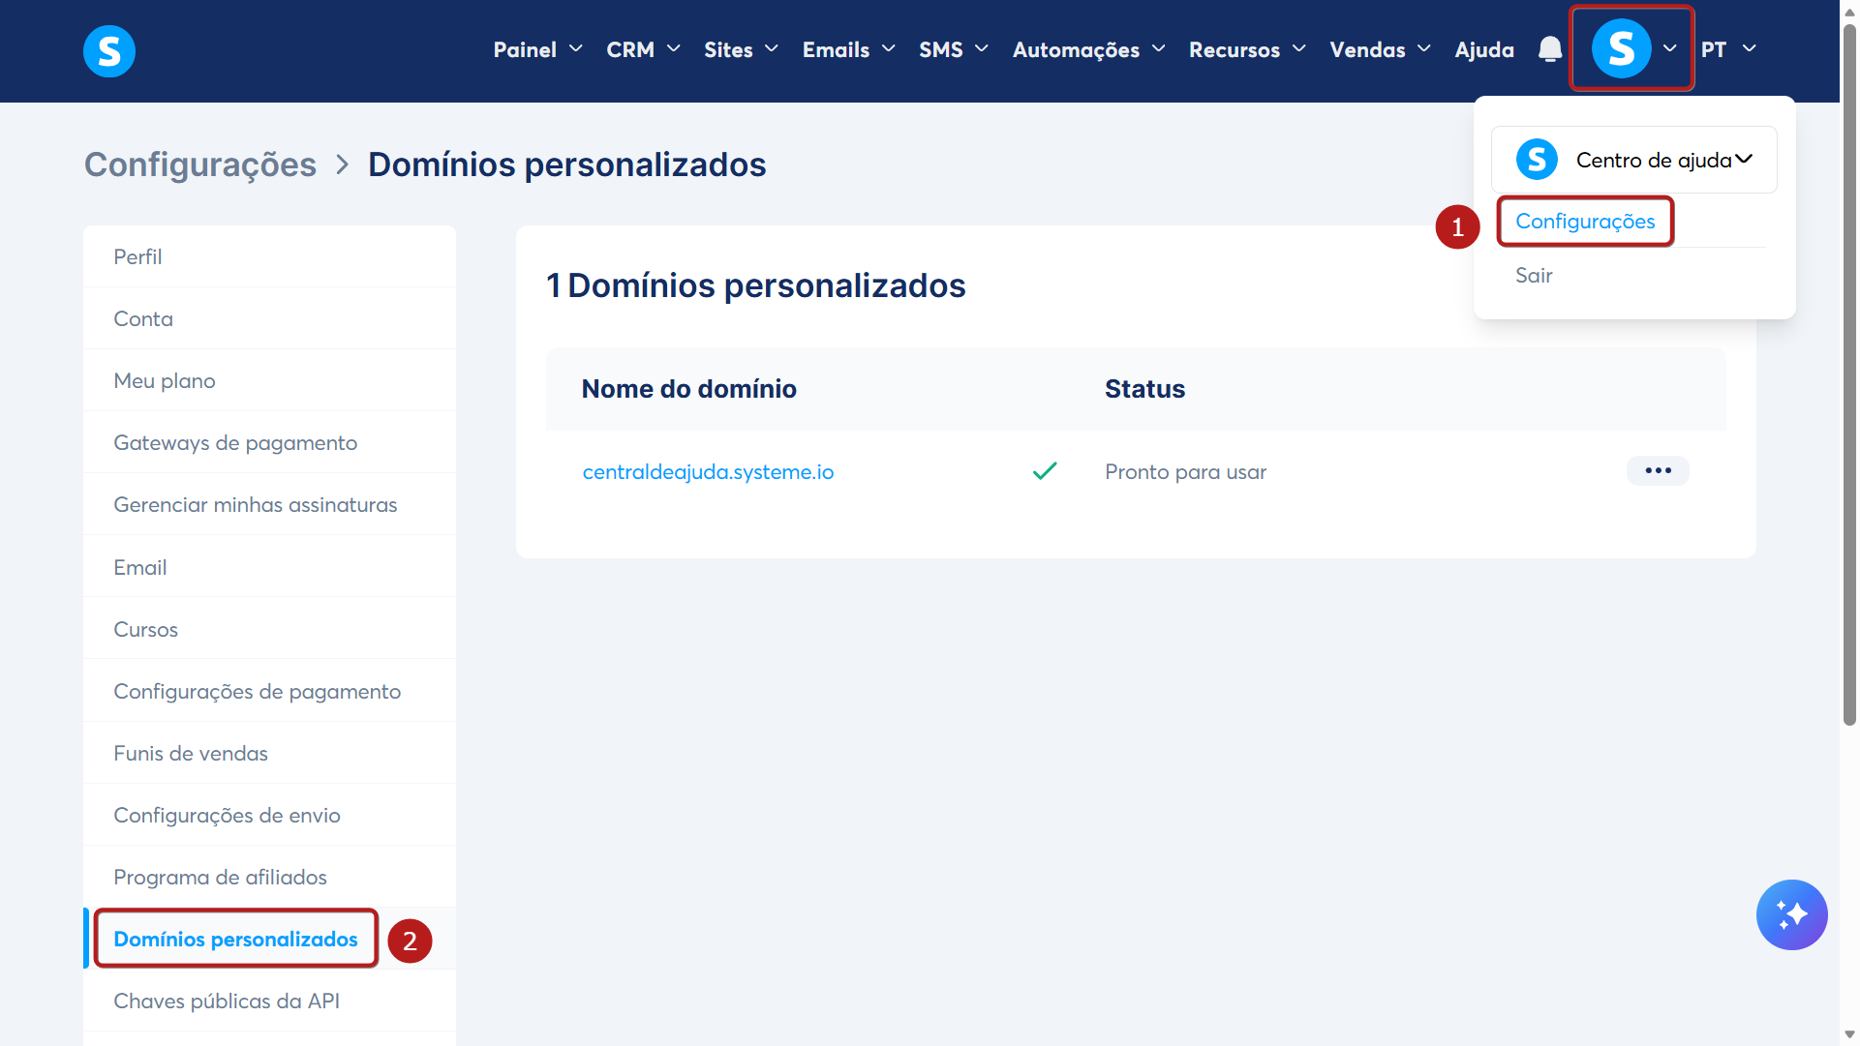Select Configurações in profile menu
This screenshot has width=1860, height=1046.
tap(1585, 222)
